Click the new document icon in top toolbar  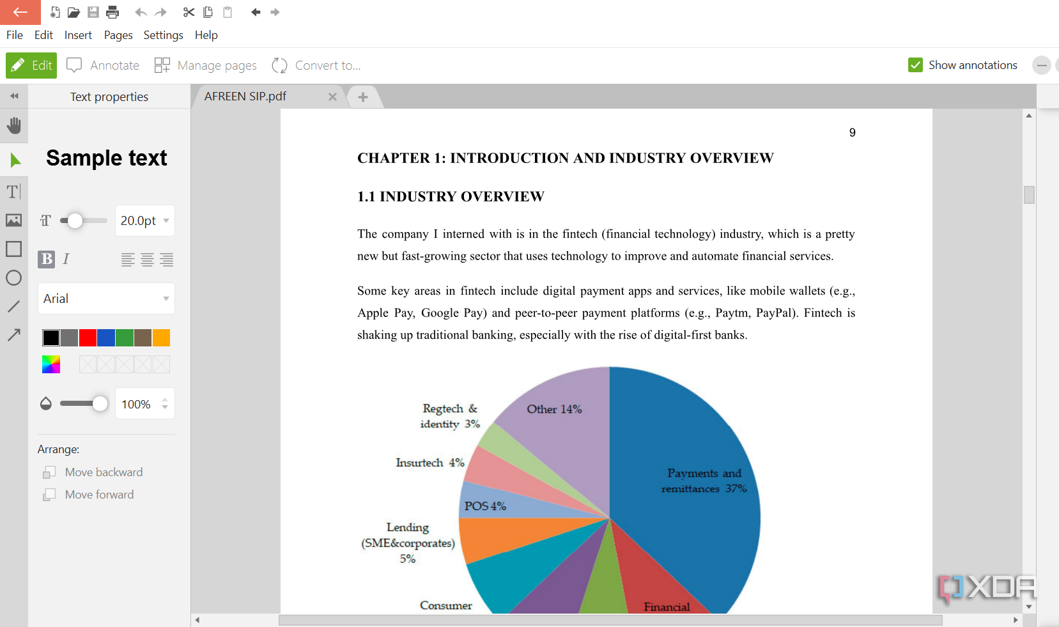pyautogui.click(x=55, y=12)
